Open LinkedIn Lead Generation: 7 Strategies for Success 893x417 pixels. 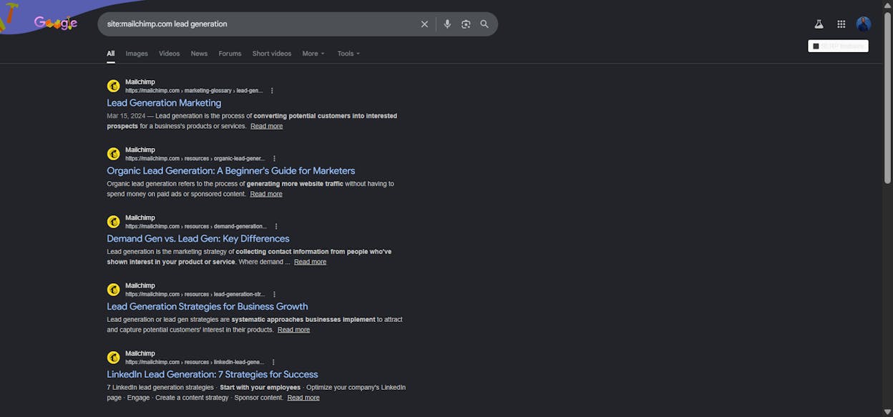point(213,375)
